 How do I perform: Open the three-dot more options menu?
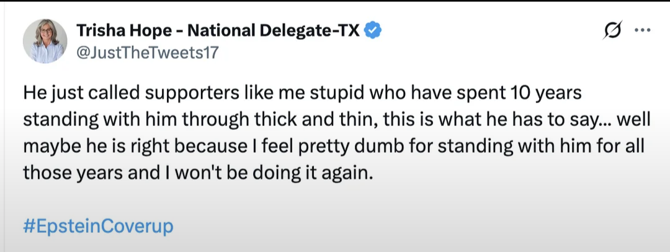(641, 30)
